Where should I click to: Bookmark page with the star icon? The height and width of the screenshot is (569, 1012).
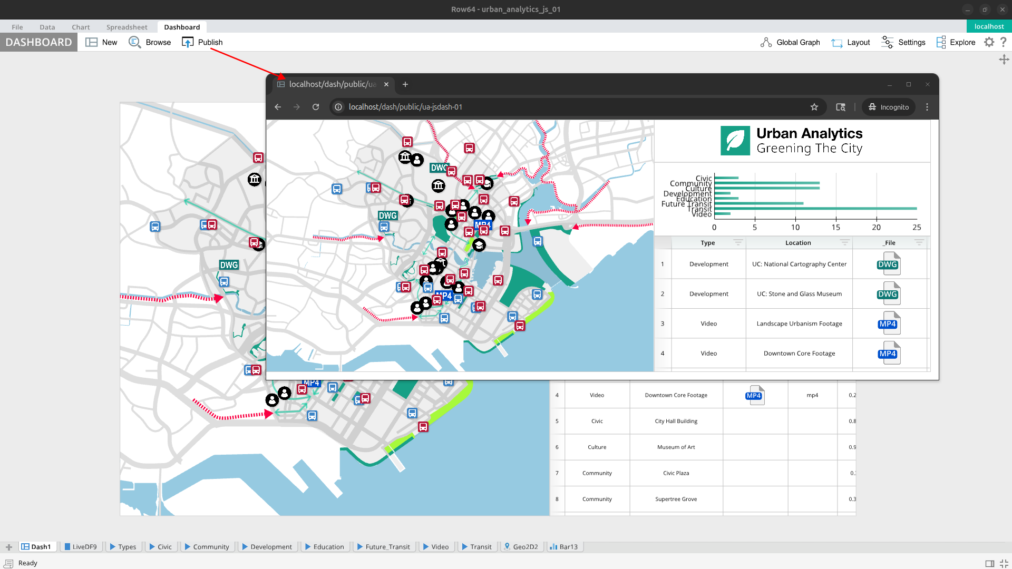click(814, 107)
